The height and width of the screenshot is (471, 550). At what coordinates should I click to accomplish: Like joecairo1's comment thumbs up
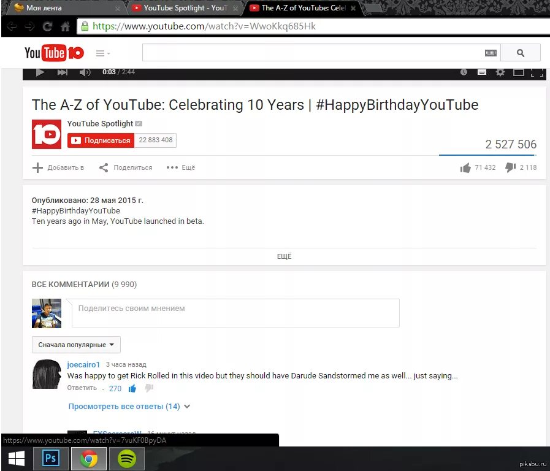[x=132, y=388]
